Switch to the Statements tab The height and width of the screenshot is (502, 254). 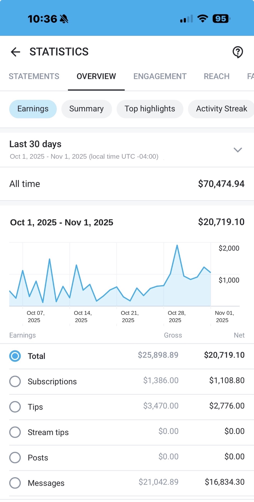pyautogui.click(x=34, y=76)
